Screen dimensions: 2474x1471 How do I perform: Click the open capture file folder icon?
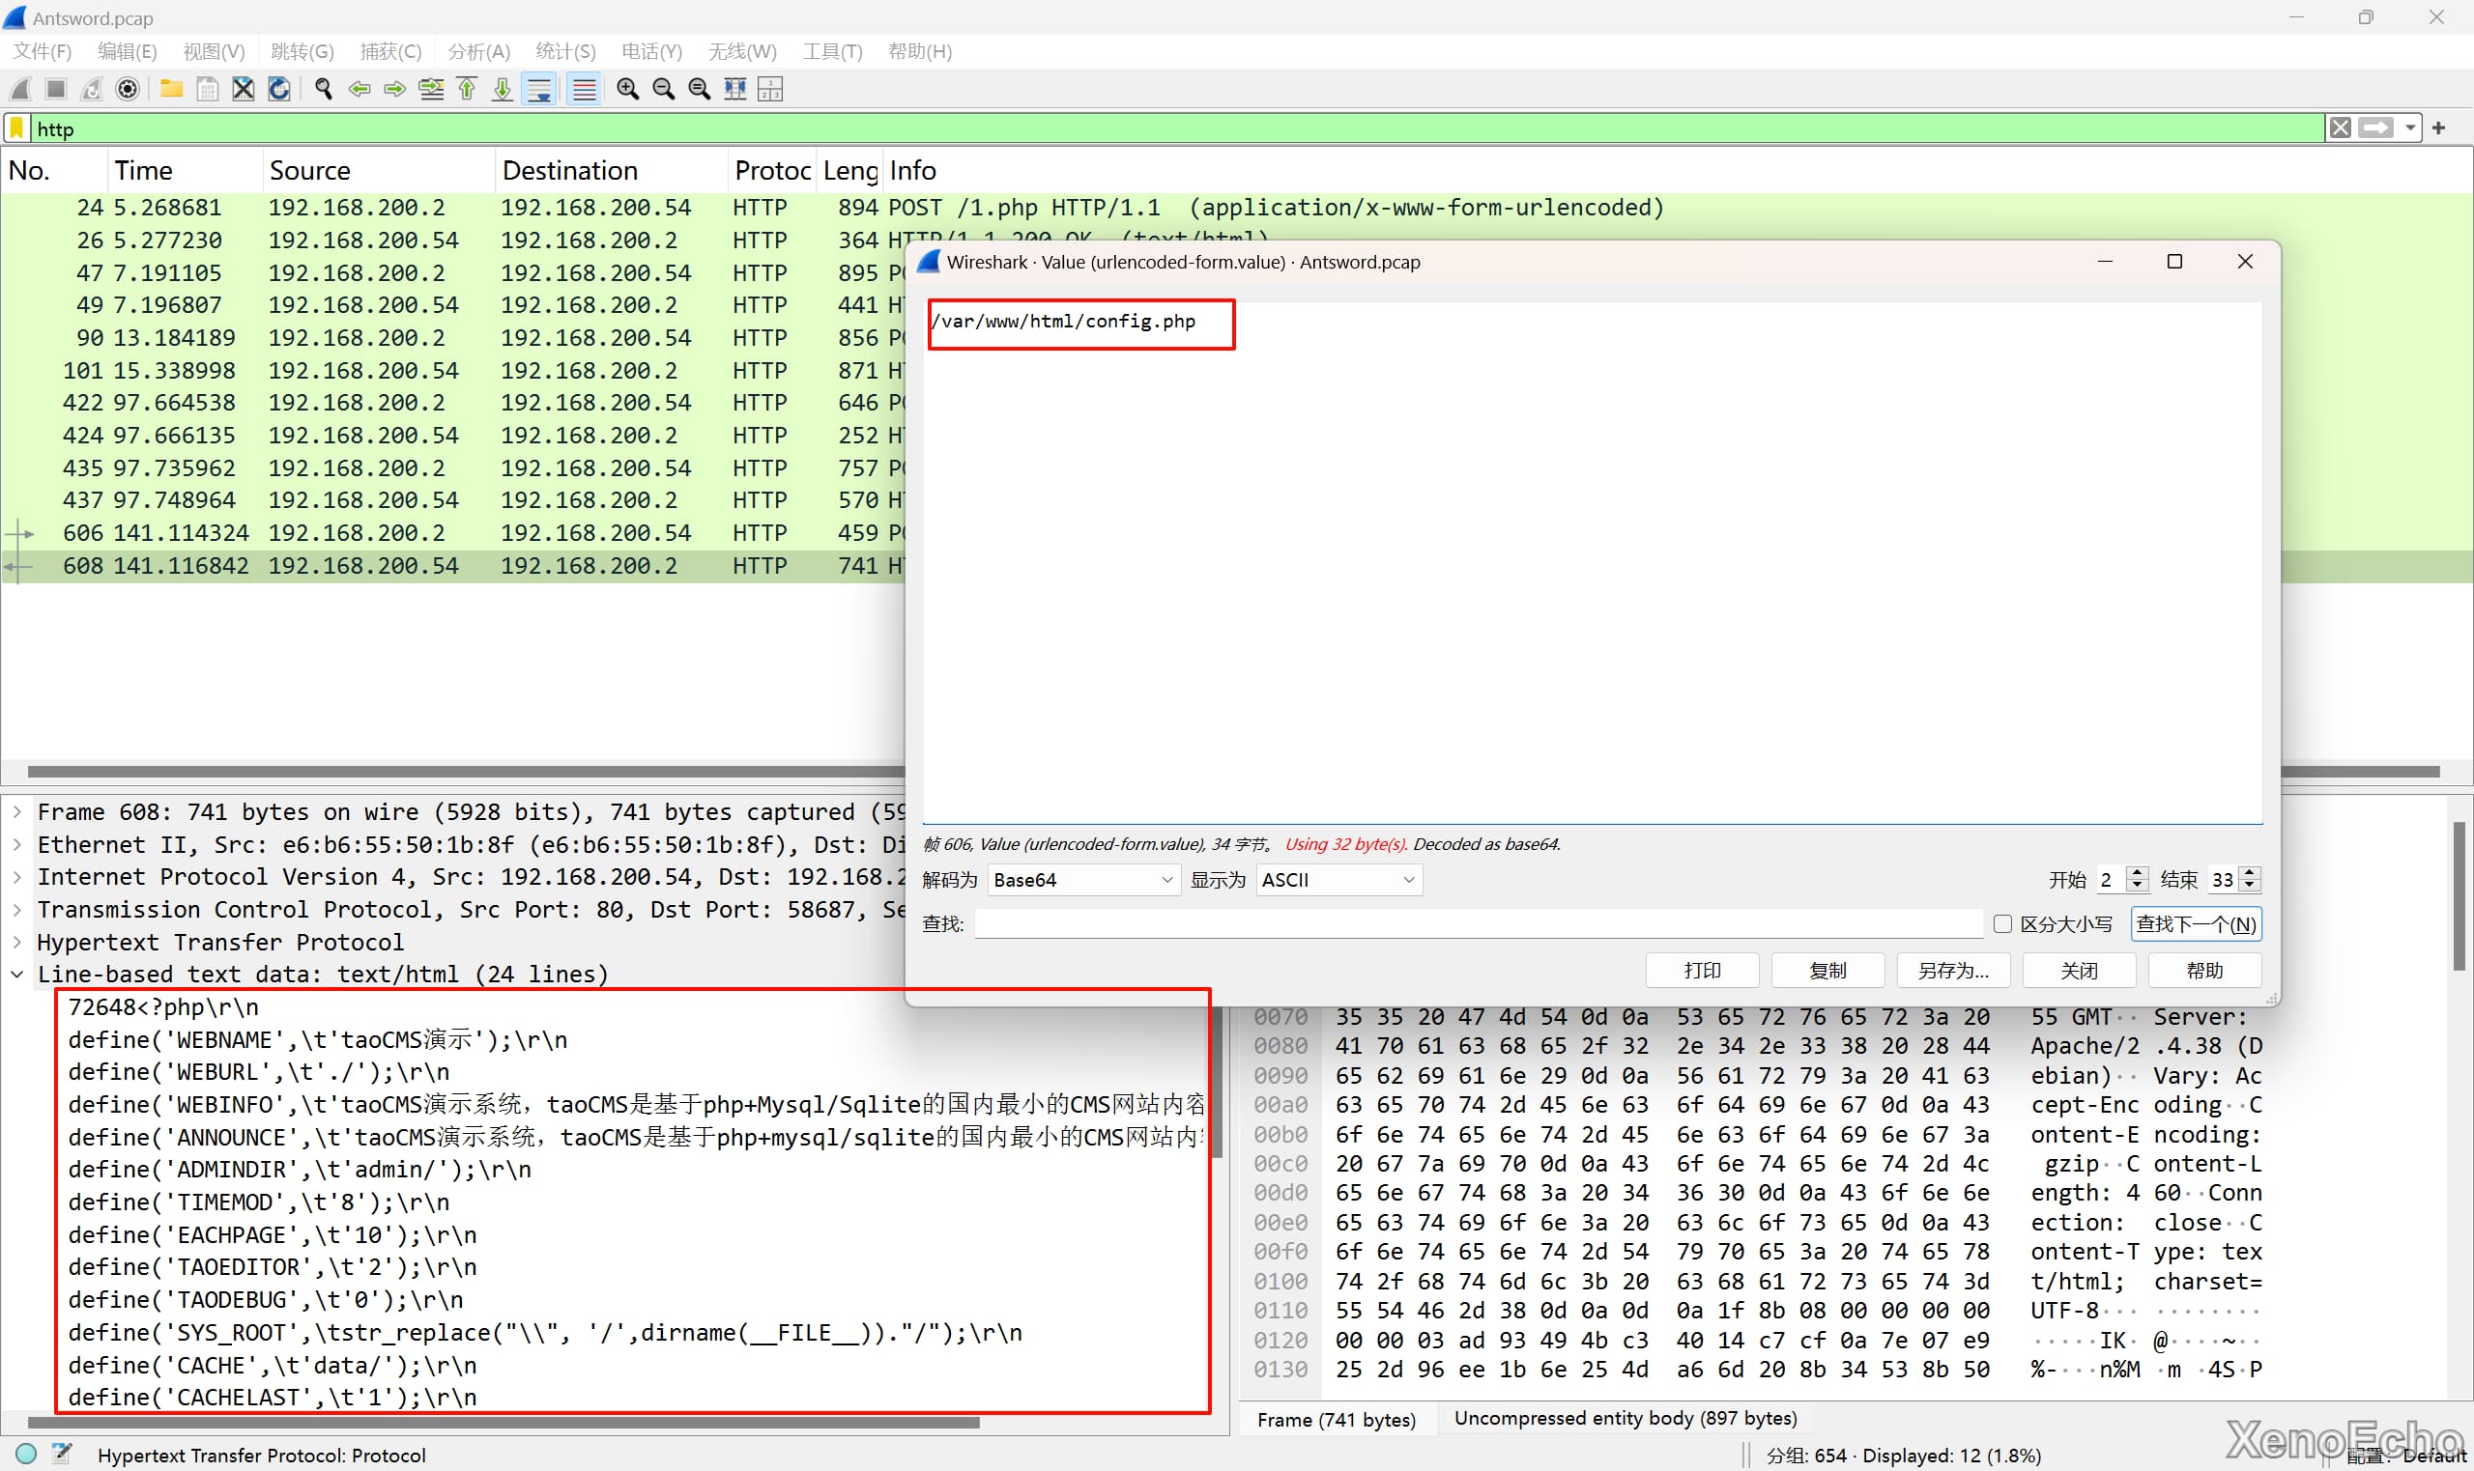click(172, 89)
